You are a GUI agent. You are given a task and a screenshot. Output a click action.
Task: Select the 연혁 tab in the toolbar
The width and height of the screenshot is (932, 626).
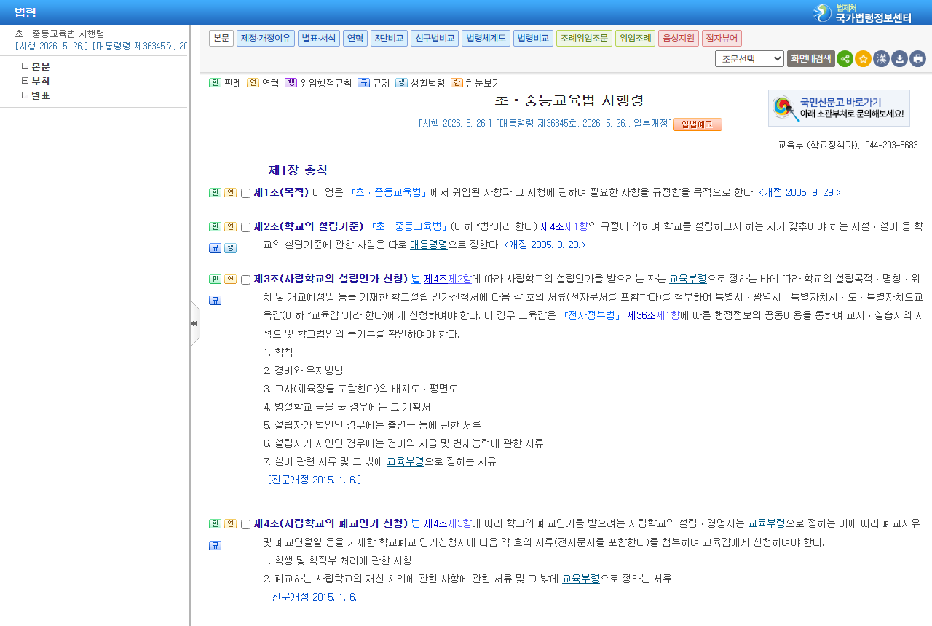click(x=355, y=39)
